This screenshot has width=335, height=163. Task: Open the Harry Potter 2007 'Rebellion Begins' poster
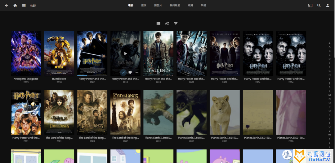point(225,54)
